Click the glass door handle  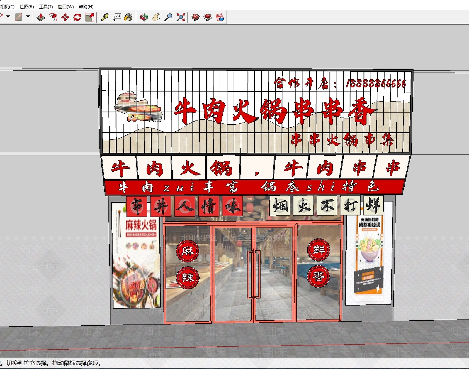(x=254, y=274)
